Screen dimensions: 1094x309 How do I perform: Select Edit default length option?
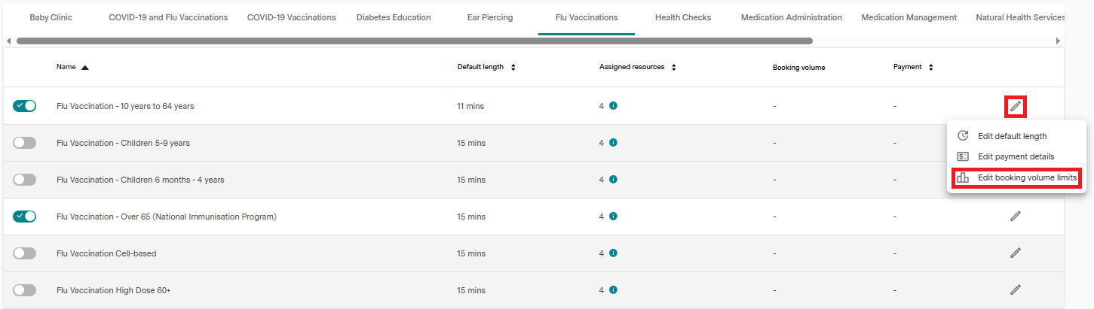pyautogui.click(x=1012, y=136)
